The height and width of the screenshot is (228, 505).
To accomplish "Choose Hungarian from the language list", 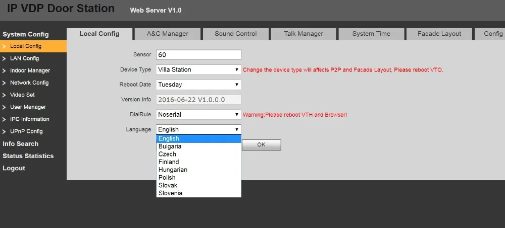I will (198, 170).
